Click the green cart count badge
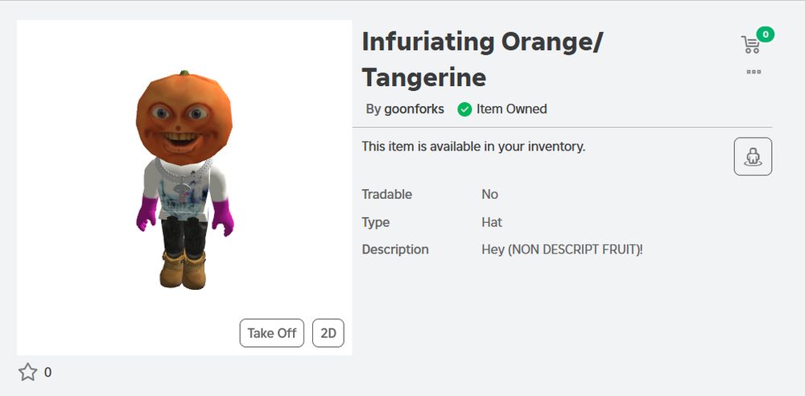805x396 pixels. coord(765,35)
